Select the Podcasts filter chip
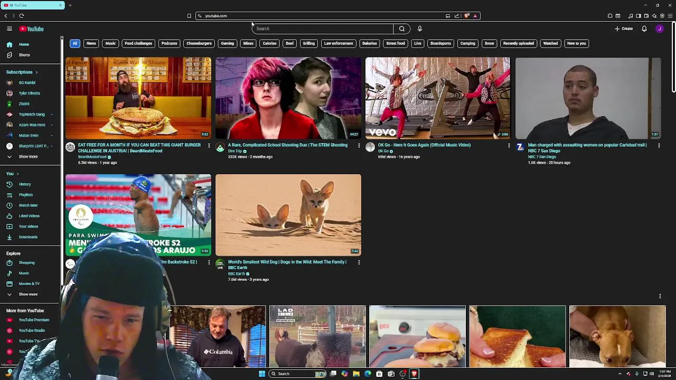This screenshot has width=676, height=380. click(169, 43)
